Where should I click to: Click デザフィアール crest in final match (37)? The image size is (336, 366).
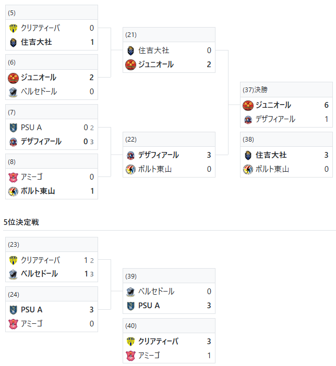[248, 120]
